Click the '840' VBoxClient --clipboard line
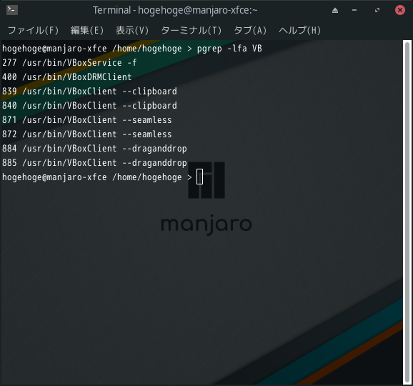The height and width of the screenshot is (386, 413). (89, 106)
